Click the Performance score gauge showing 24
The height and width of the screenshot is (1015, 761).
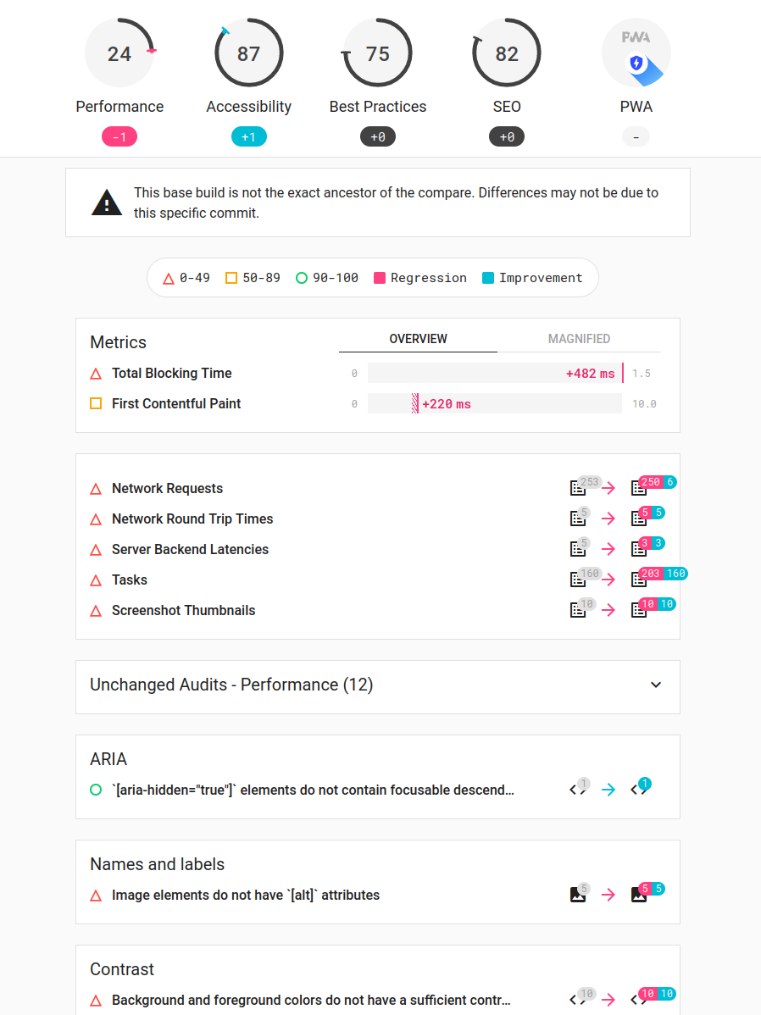[119, 53]
